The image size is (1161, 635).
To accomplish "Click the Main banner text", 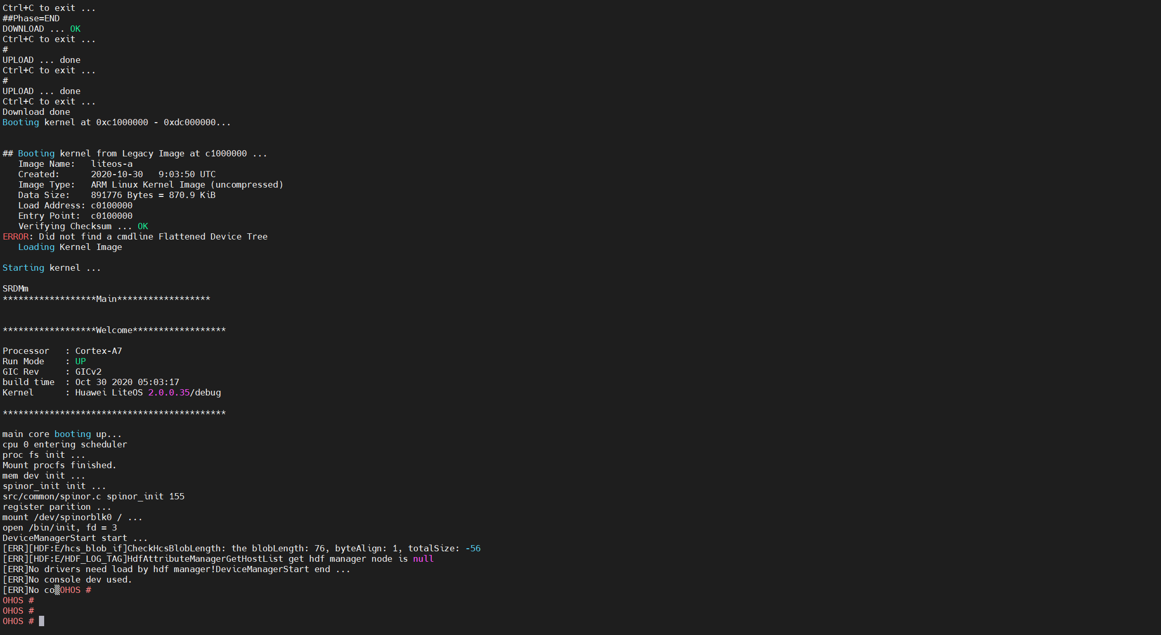I will pyautogui.click(x=107, y=299).
